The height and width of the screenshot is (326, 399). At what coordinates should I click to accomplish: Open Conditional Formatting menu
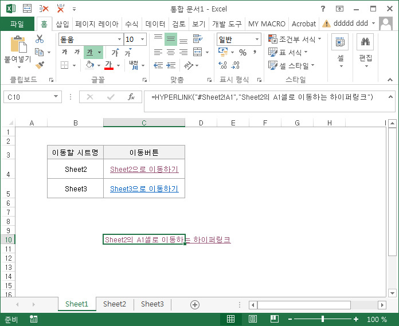pos(295,39)
